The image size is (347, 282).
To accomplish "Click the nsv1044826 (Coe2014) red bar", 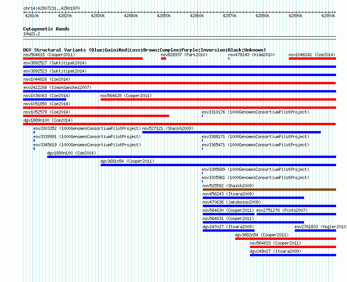I will point(179,83).
